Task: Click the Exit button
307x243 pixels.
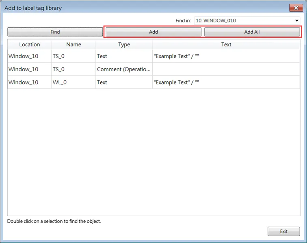Action: [x=284, y=232]
